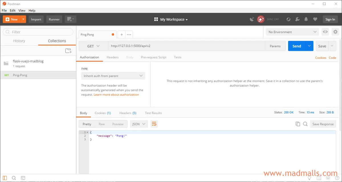Click the Sign In button
The height and width of the screenshot is (182, 342).
[x=330, y=19]
